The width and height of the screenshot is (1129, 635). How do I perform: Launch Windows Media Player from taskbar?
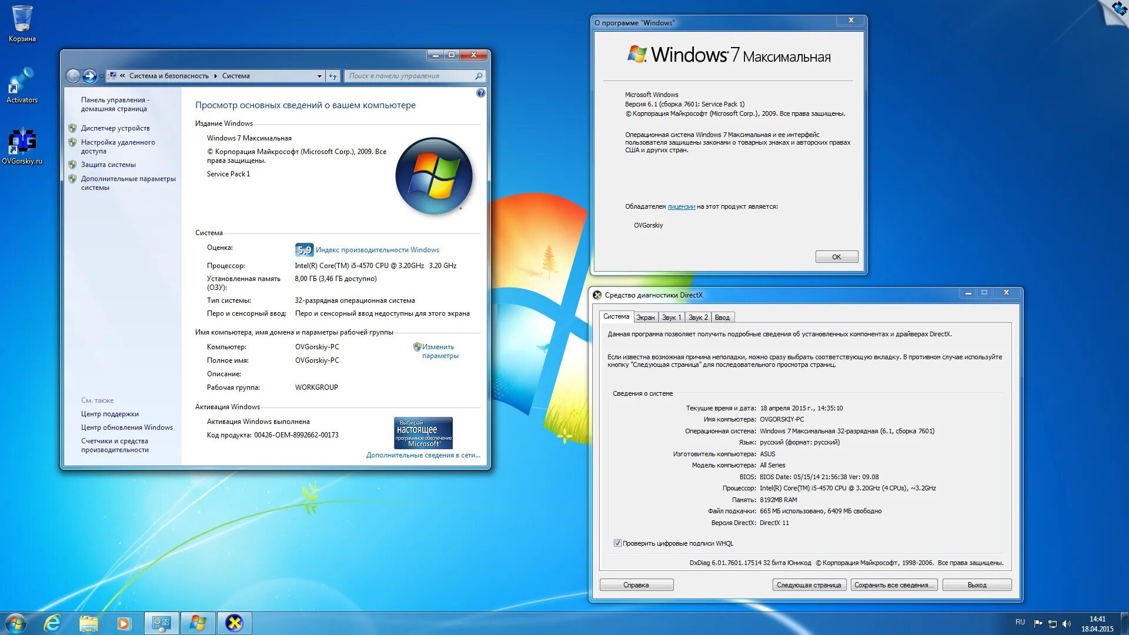[x=123, y=623]
